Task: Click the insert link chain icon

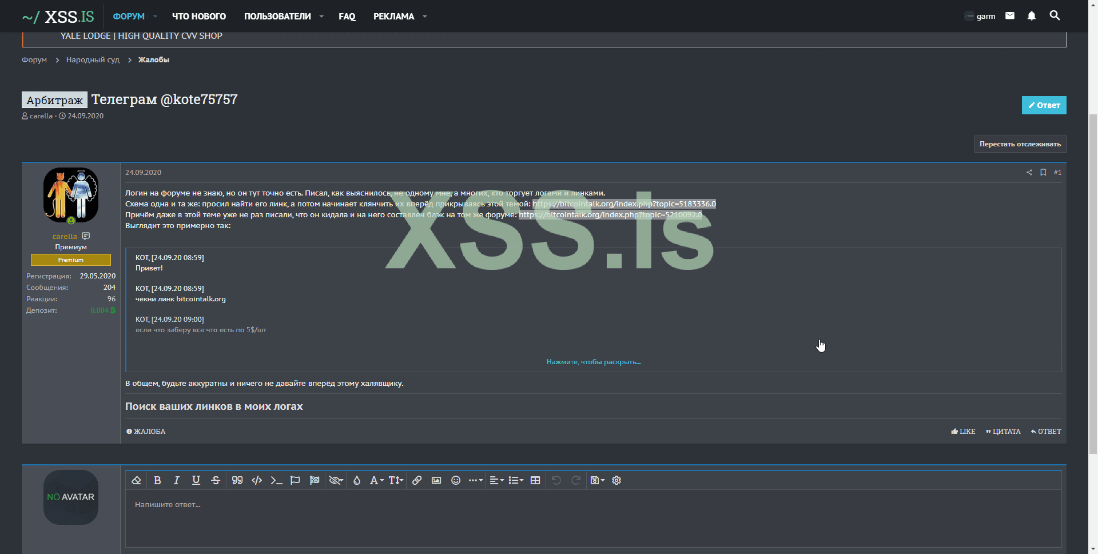Action: coord(417,480)
